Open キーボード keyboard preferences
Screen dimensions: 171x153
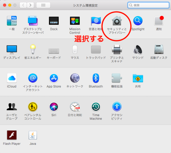54,51
